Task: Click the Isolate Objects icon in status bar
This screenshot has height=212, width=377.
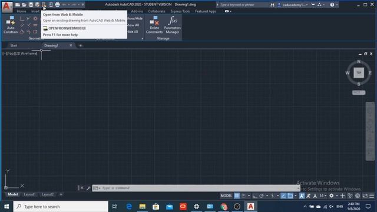Action: (x=350, y=196)
